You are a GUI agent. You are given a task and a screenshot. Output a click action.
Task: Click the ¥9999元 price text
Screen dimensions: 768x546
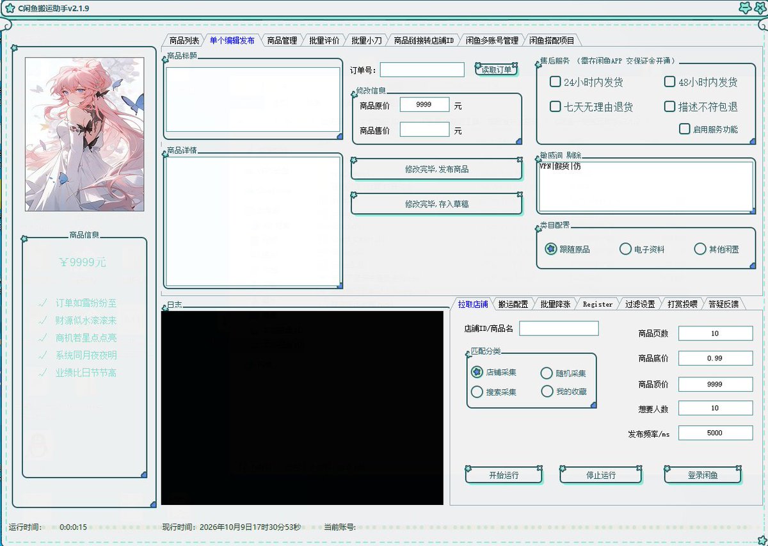[x=83, y=262]
